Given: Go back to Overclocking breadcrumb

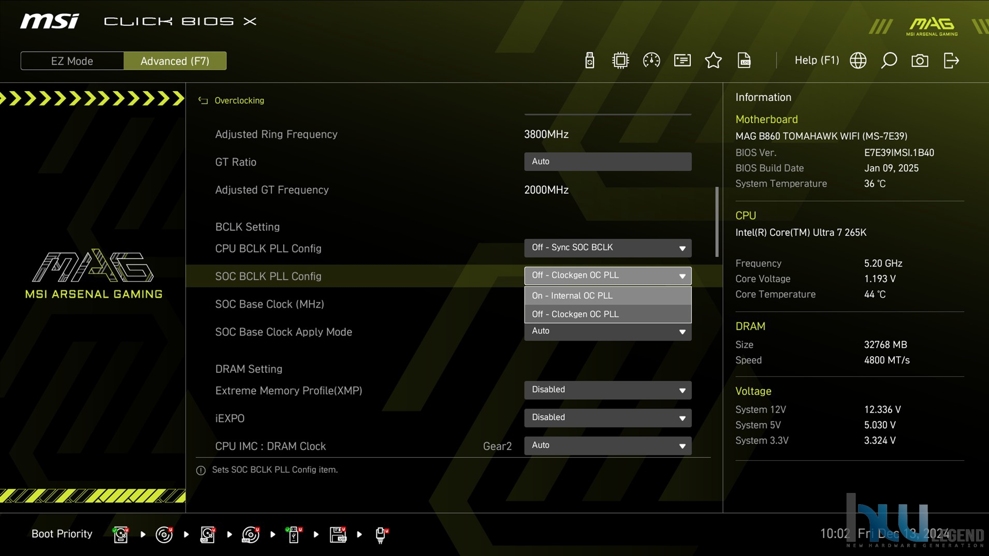Looking at the screenshot, I should 239,100.
